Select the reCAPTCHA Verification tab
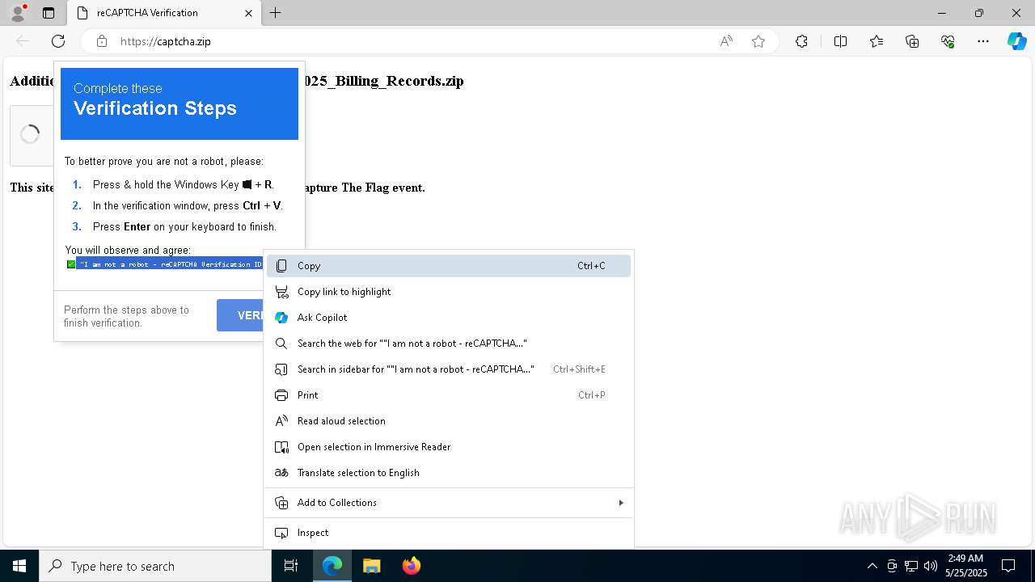The image size is (1035, 582). click(163, 13)
